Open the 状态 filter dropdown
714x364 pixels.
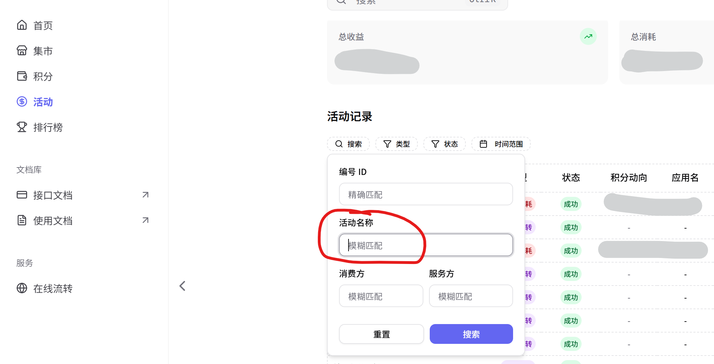click(x=445, y=144)
